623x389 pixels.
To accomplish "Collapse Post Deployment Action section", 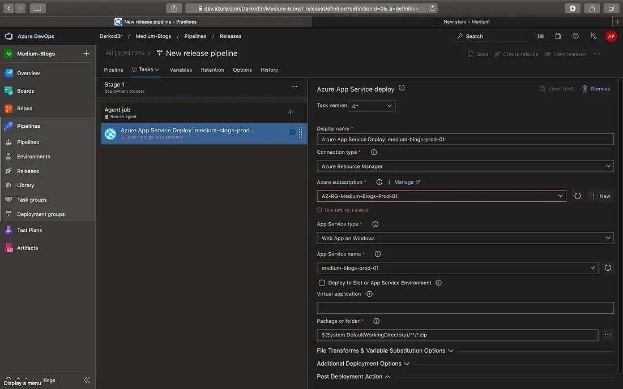I will pos(353,377).
